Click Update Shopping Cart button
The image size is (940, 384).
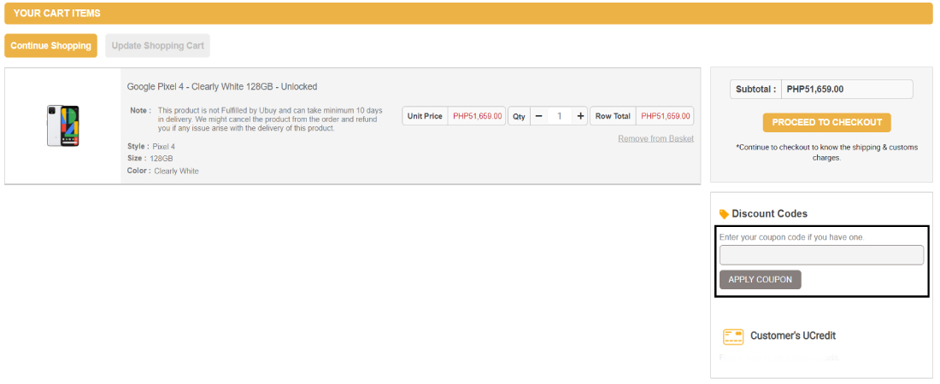point(157,46)
